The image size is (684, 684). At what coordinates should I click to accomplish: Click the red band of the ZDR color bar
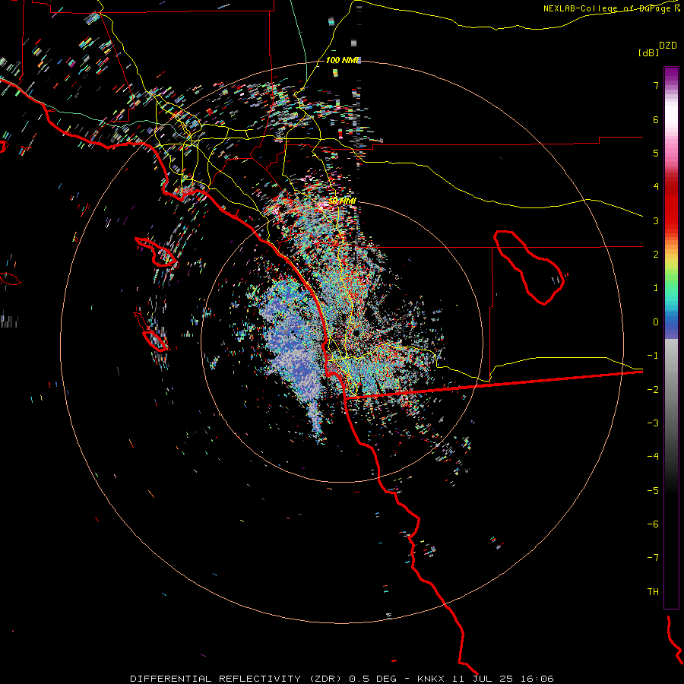tap(671, 205)
